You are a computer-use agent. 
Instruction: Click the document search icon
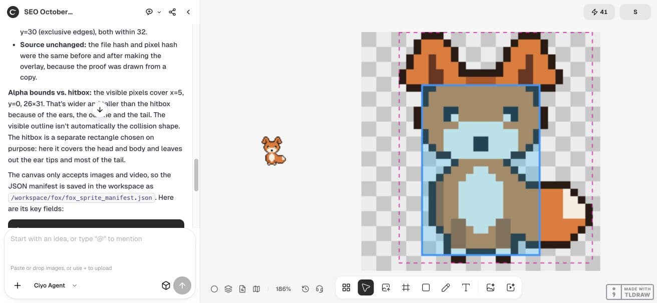pyautogui.click(x=242, y=289)
